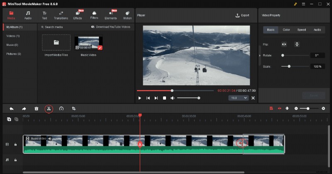The width and height of the screenshot is (332, 174).
Task: Select the Music Video thumbnail
Action: pyautogui.click(x=88, y=43)
